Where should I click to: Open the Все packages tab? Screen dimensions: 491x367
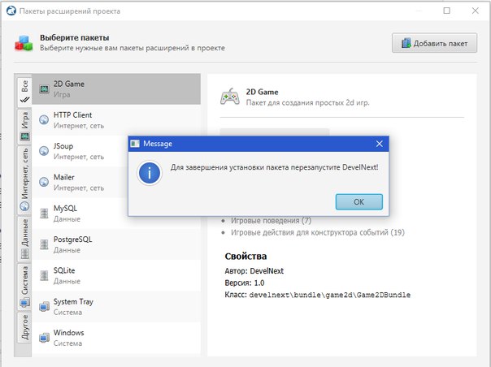click(x=24, y=92)
